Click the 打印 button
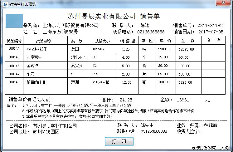 pyautogui.click(x=119, y=141)
